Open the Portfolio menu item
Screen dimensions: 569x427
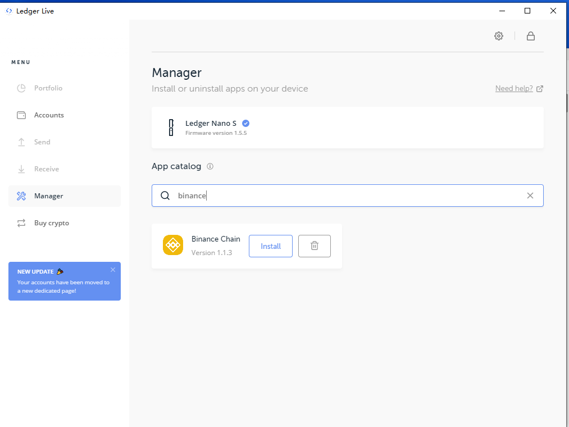point(48,88)
